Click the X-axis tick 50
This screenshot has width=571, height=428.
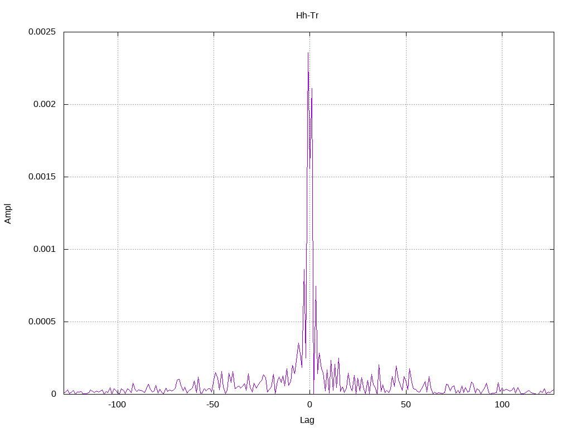[406, 405]
